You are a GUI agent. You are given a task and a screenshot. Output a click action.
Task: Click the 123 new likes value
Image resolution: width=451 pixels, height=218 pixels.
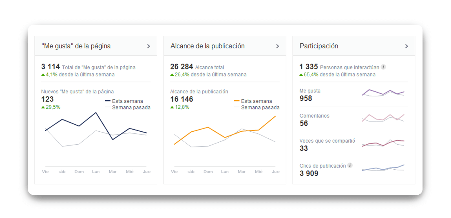coord(47,99)
